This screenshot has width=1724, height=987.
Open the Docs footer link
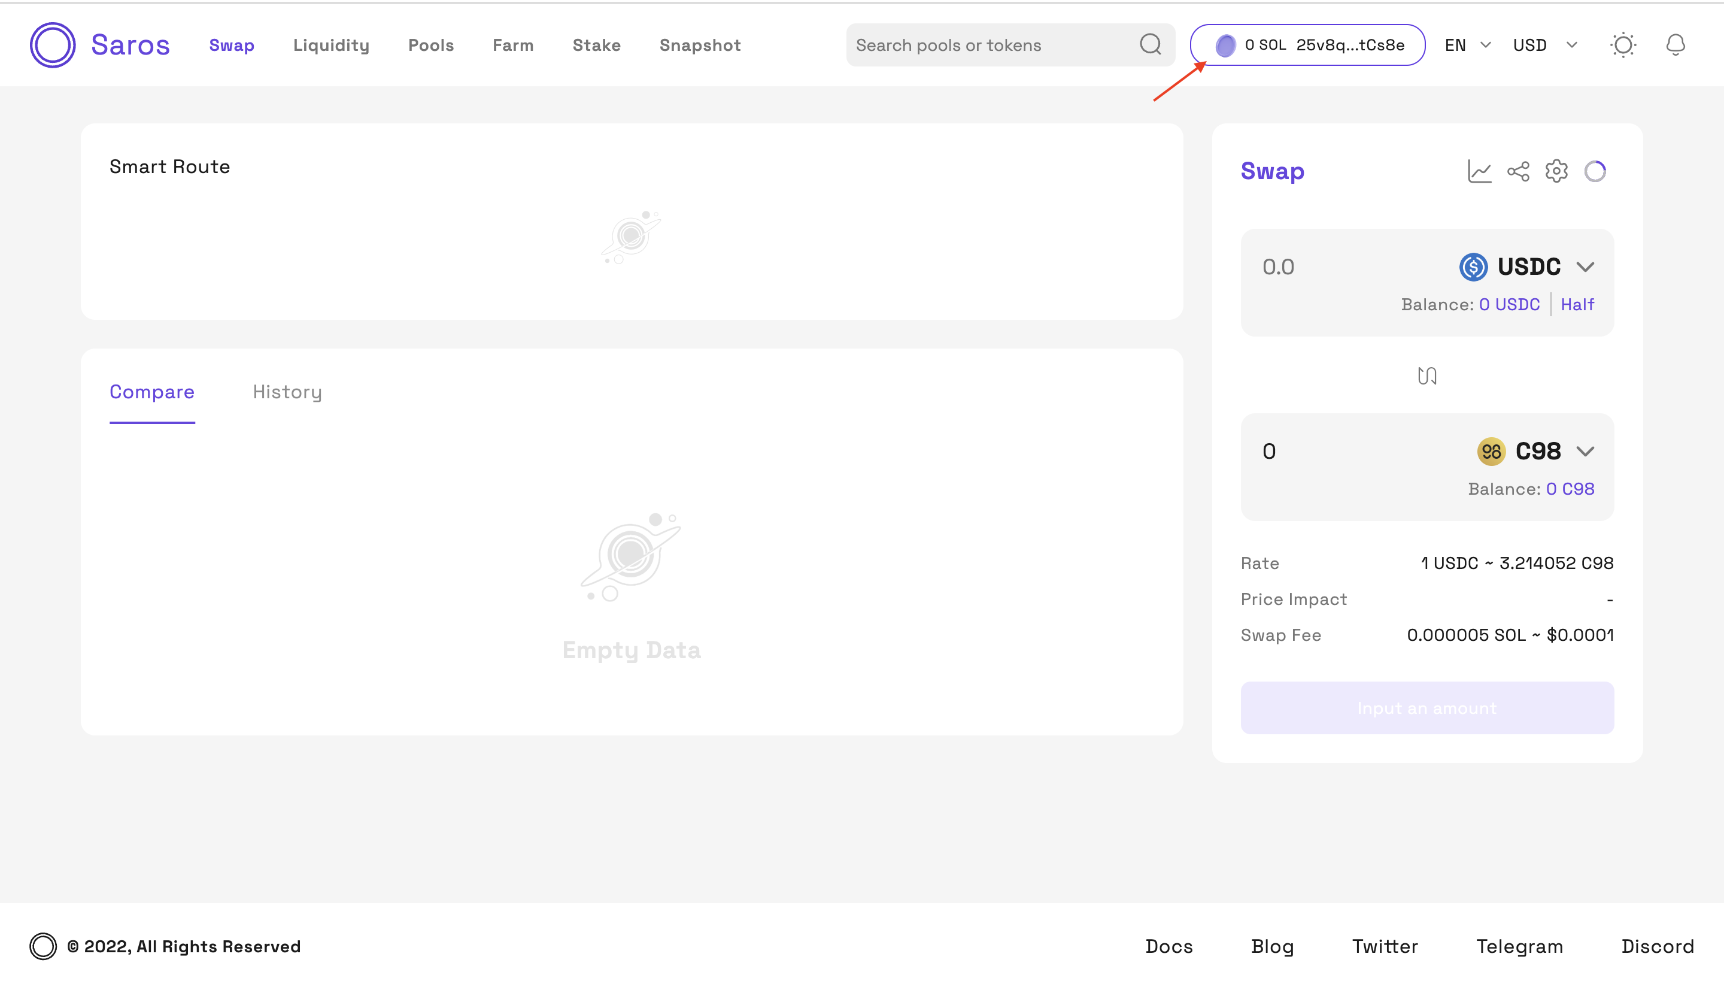tap(1168, 946)
